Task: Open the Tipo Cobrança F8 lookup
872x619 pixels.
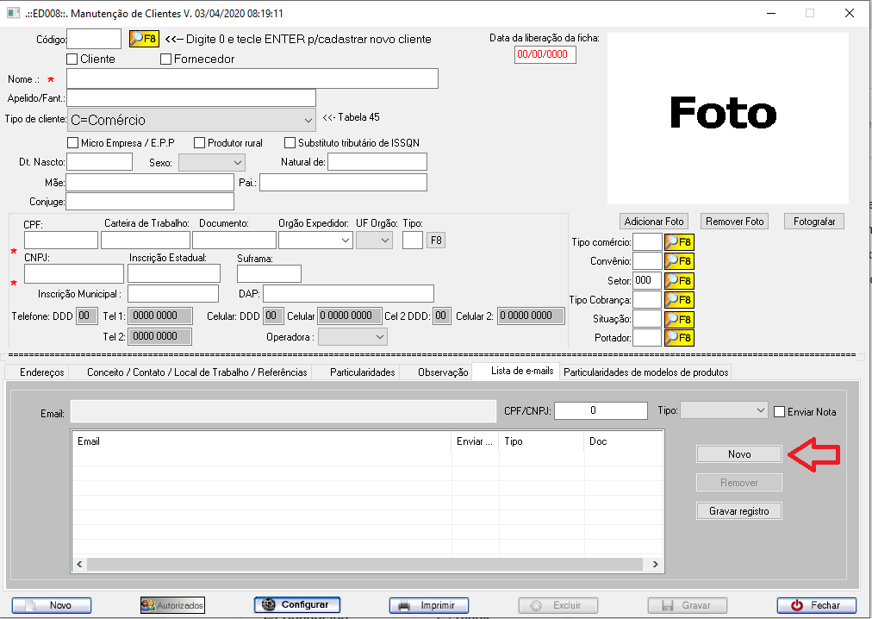Action: (x=678, y=300)
